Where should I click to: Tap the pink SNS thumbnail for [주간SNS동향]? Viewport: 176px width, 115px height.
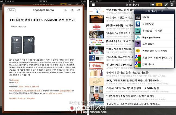pos(97,27)
